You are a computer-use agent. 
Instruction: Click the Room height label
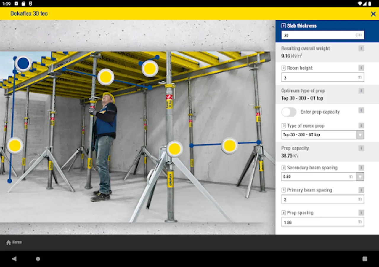[x=300, y=68]
